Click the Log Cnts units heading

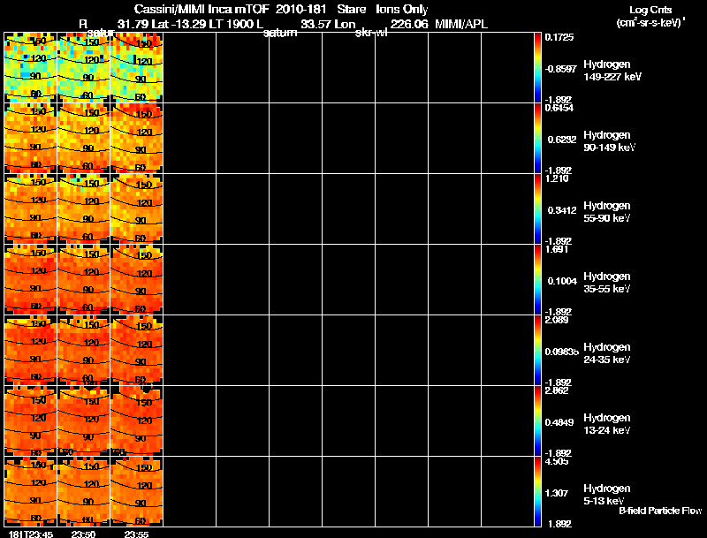pyautogui.click(x=650, y=16)
